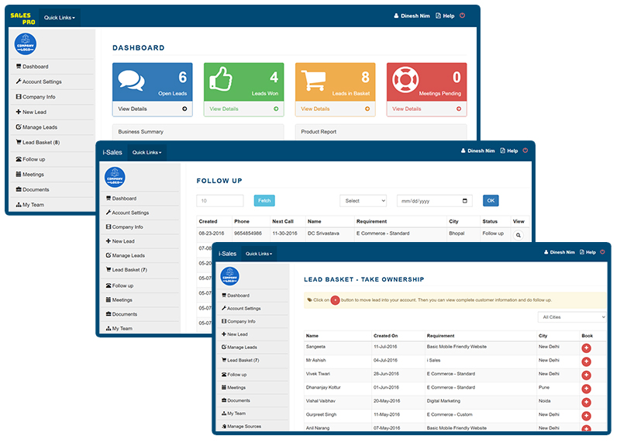Click the Open Leads speech bubbles icon
Image resolution: width=620 pixels, height=443 pixels.
131,81
